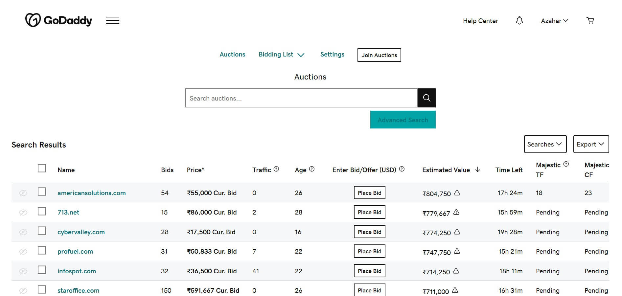Click the search magnifying glass icon

click(426, 98)
